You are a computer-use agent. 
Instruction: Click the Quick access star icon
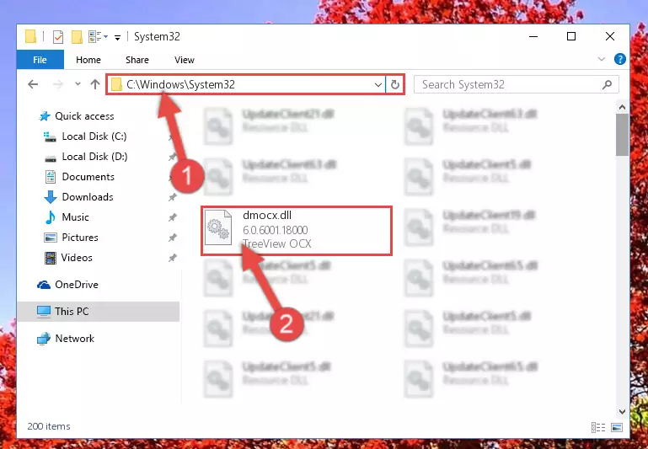(45, 116)
